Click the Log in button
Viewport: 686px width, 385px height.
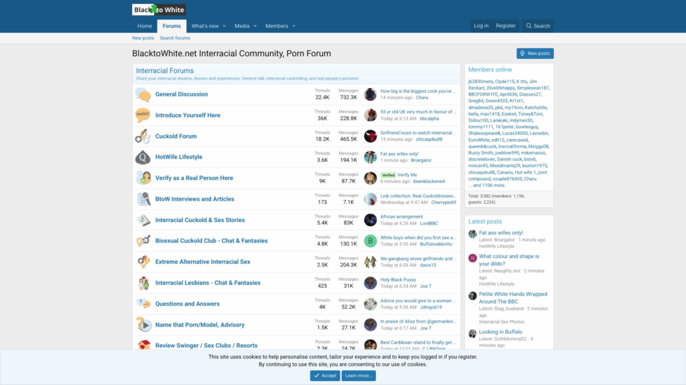481,26
